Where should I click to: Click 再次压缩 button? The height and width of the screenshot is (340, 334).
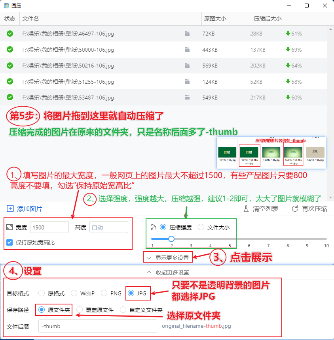(x=309, y=209)
